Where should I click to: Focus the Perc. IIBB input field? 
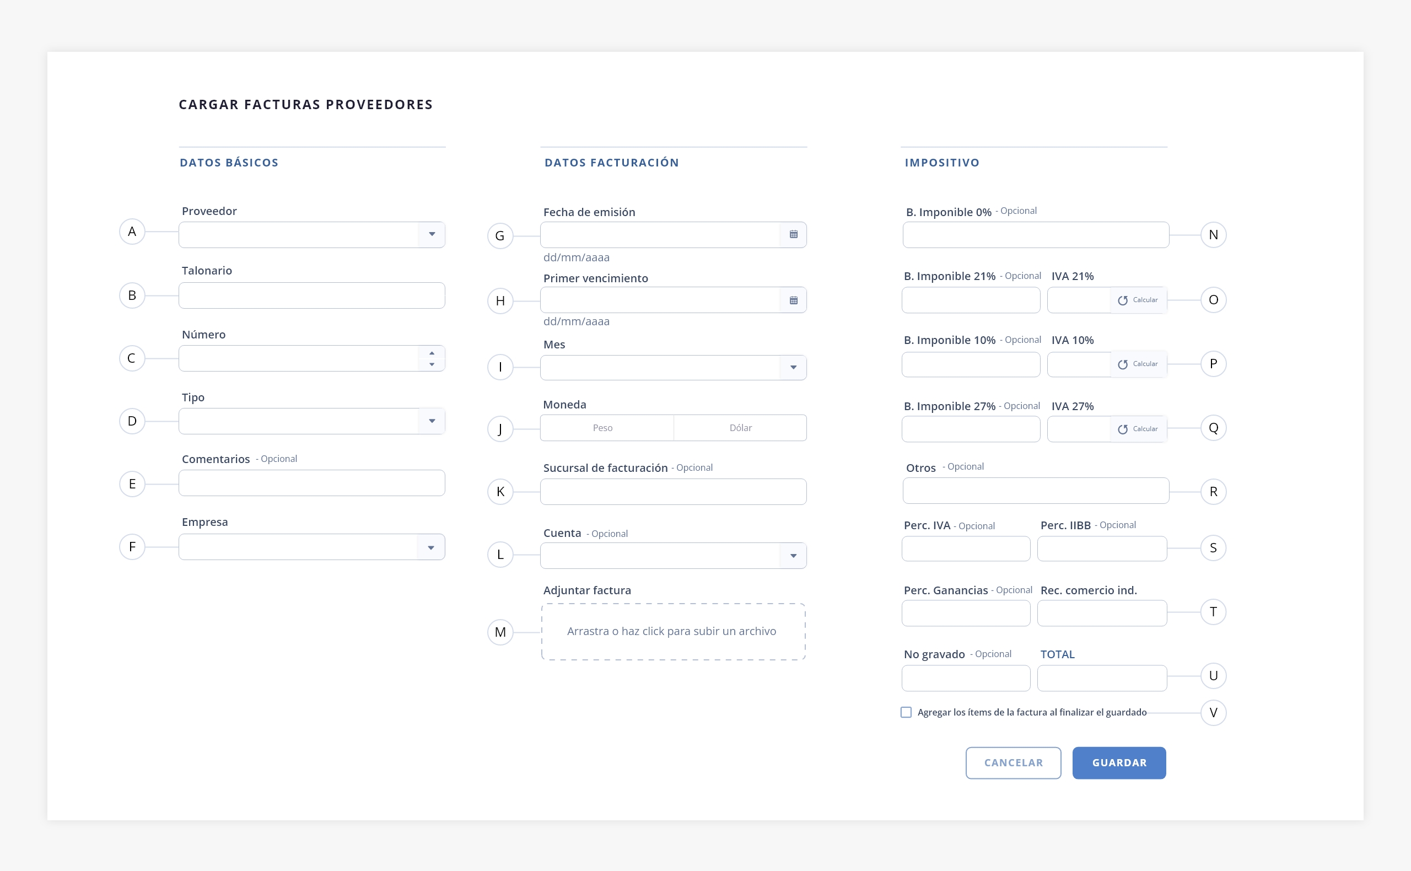coord(1102,549)
